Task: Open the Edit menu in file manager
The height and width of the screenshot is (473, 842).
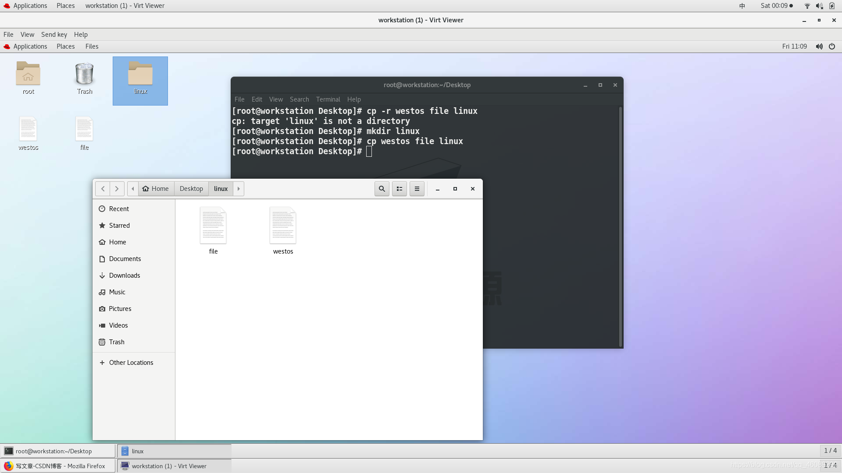Action: pos(416,188)
